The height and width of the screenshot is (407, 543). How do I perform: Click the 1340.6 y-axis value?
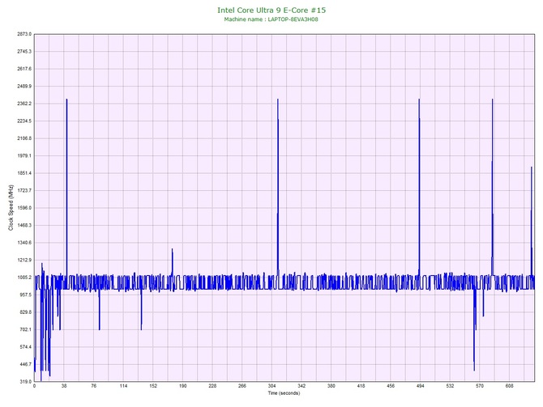coord(24,243)
